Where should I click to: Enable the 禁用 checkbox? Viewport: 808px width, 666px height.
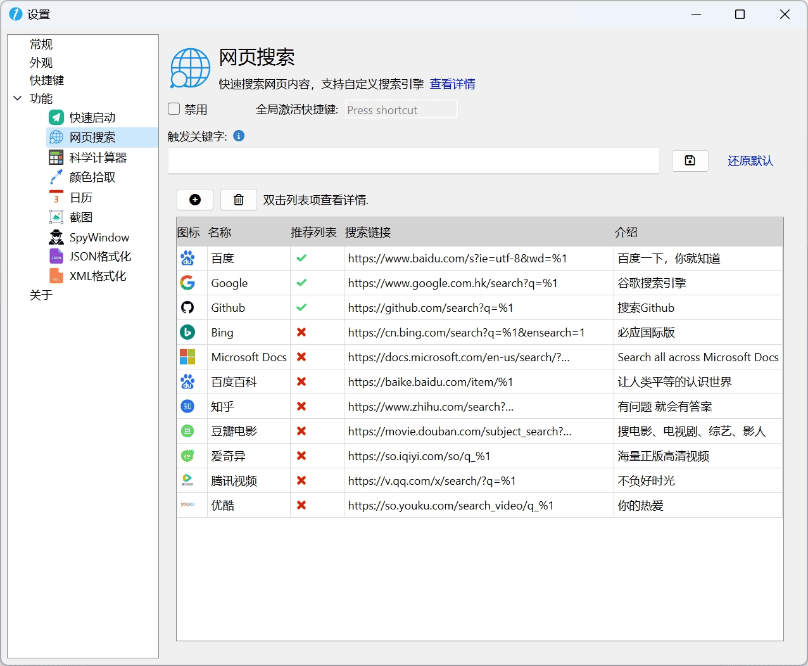[x=174, y=109]
